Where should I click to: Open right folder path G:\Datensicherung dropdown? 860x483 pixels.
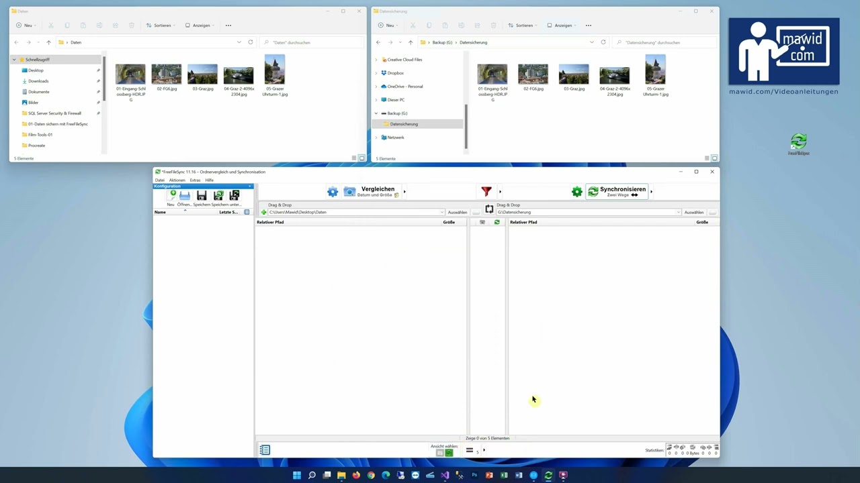(679, 212)
